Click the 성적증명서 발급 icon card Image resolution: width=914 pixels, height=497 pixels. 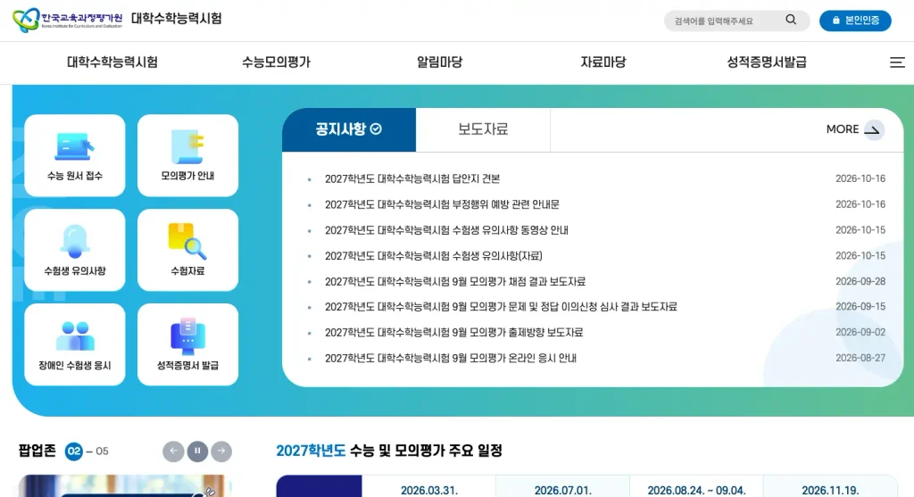[187, 344]
